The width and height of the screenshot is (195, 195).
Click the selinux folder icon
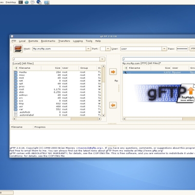[x=16, y=95]
